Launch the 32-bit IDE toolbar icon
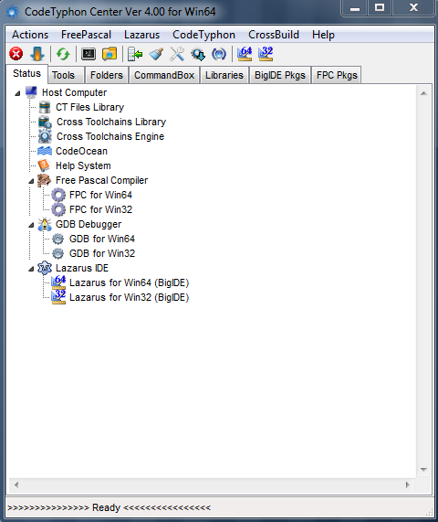This screenshot has width=438, height=522. pyautogui.click(x=266, y=54)
